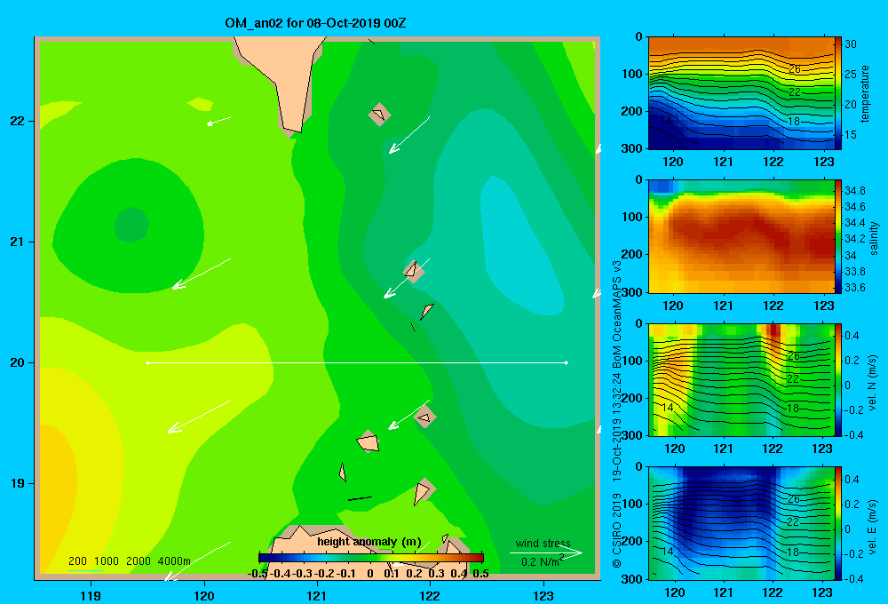The image size is (888, 604).
Task: Click the 'height anomaly (m)' legend label
Action: (369, 542)
